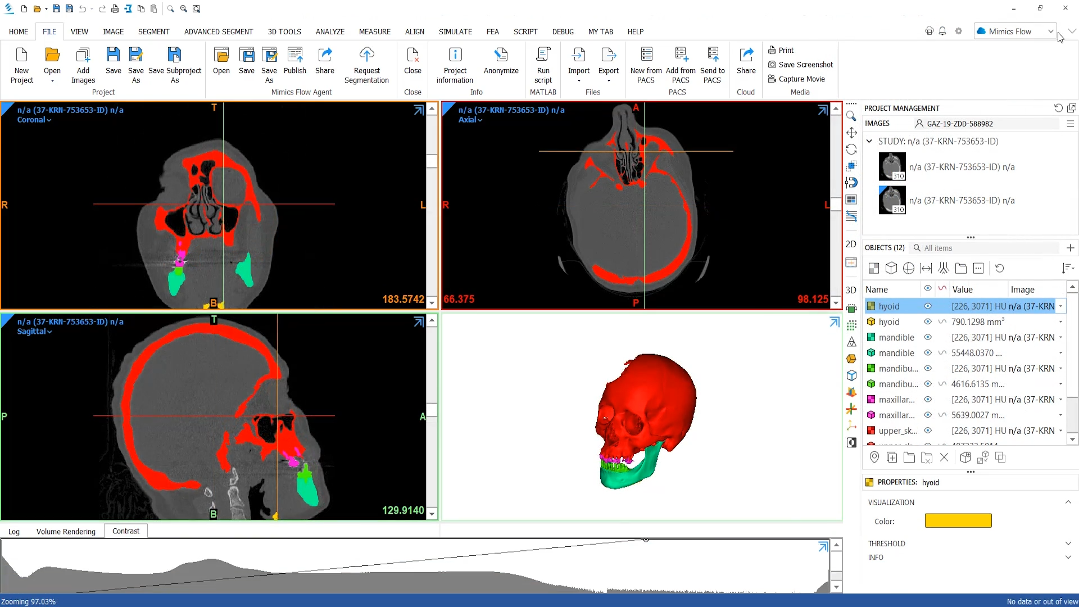Open the Sagittal view orientation dropdown
Image resolution: width=1079 pixels, height=607 pixels.
[x=35, y=332]
